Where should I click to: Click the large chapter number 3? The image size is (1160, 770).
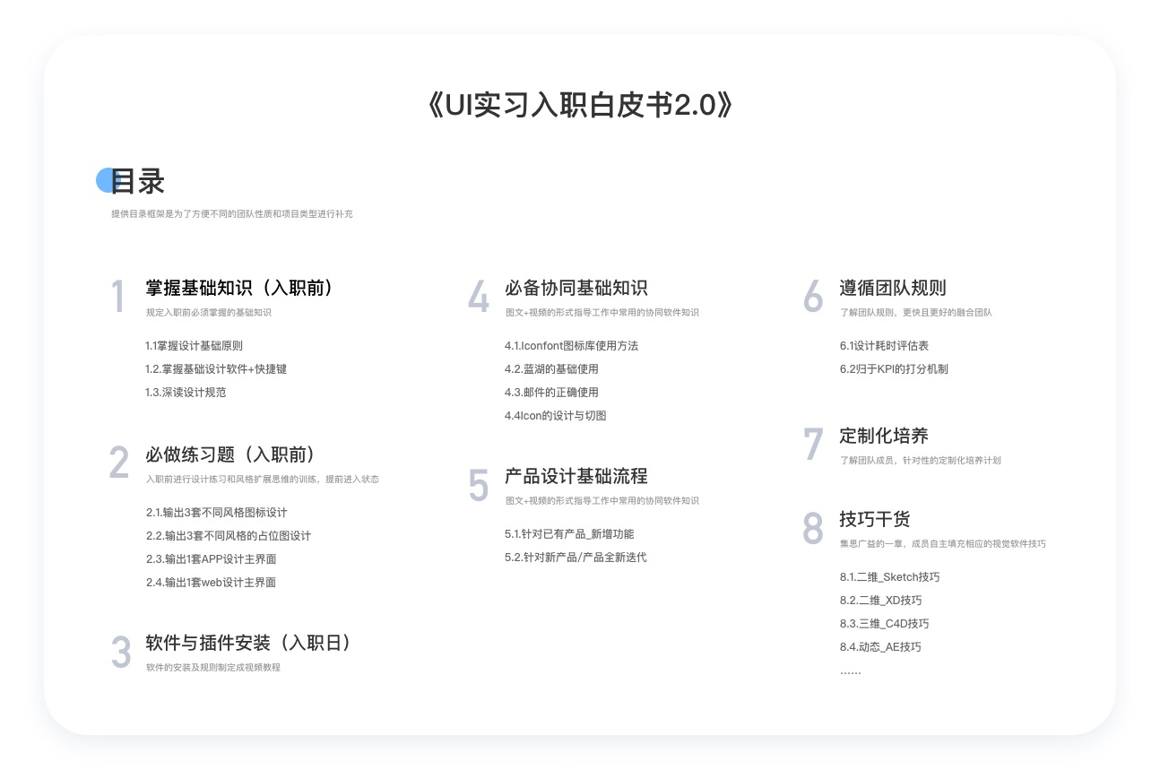pyautogui.click(x=121, y=653)
